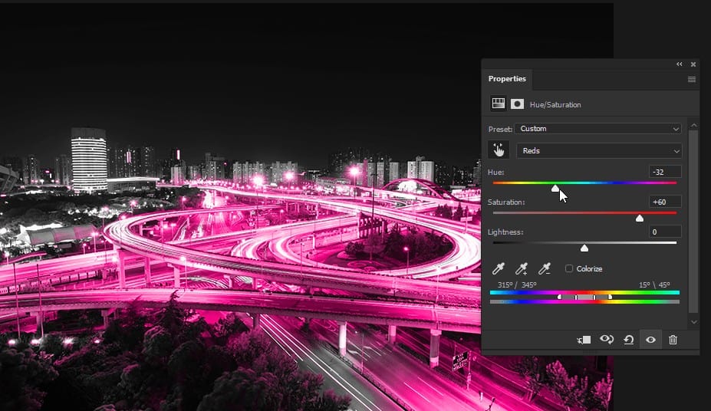Open the Properties panel flyout menu
Image resolution: width=711 pixels, height=411 pixels.
click(692, 79)
